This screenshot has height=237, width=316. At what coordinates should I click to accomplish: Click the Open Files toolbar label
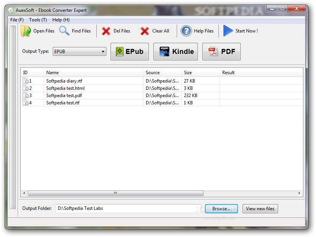pos(44,31)
